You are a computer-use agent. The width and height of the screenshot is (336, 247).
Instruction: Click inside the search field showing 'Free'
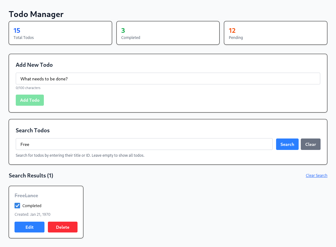point(144,144)
